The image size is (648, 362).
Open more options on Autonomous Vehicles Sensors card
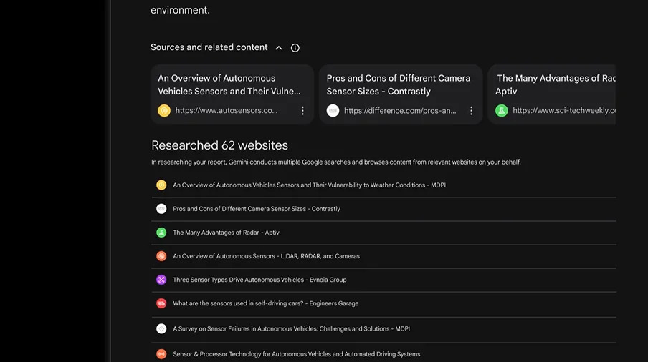point(302,111)
